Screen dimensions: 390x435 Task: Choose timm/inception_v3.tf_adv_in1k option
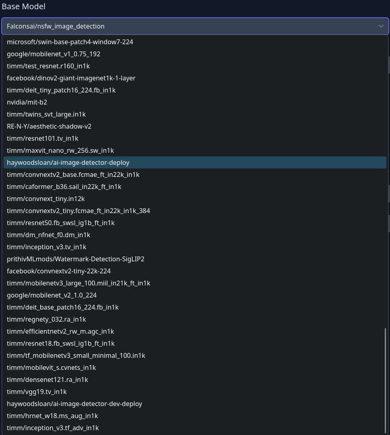tap(195, 428)
